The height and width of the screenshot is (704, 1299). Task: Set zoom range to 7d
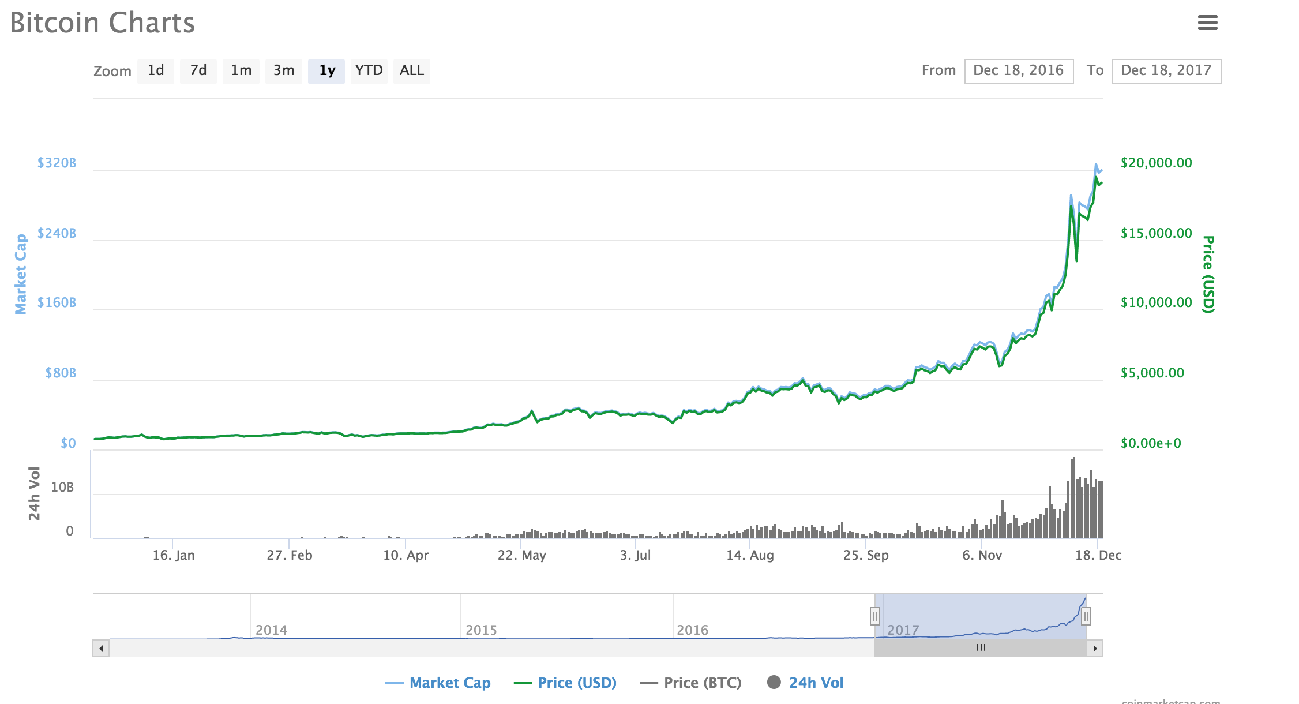198,71
